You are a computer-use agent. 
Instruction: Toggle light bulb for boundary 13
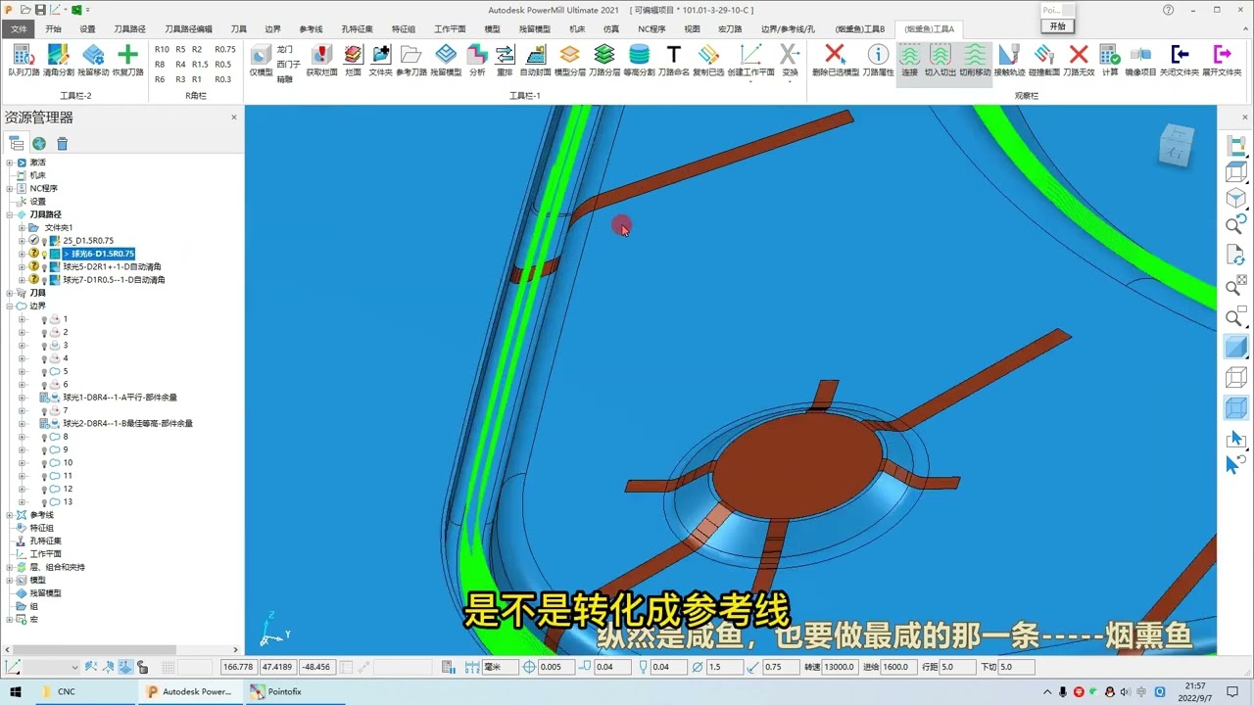pos(44,501)
